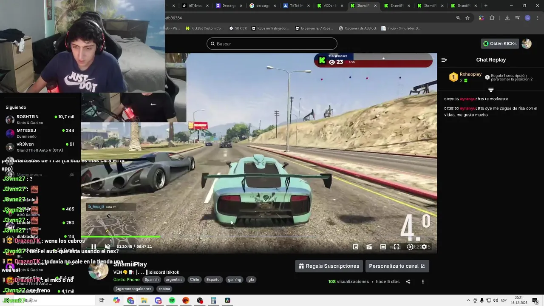Click the cast/clip icon in video controls

tap(369, 247)
